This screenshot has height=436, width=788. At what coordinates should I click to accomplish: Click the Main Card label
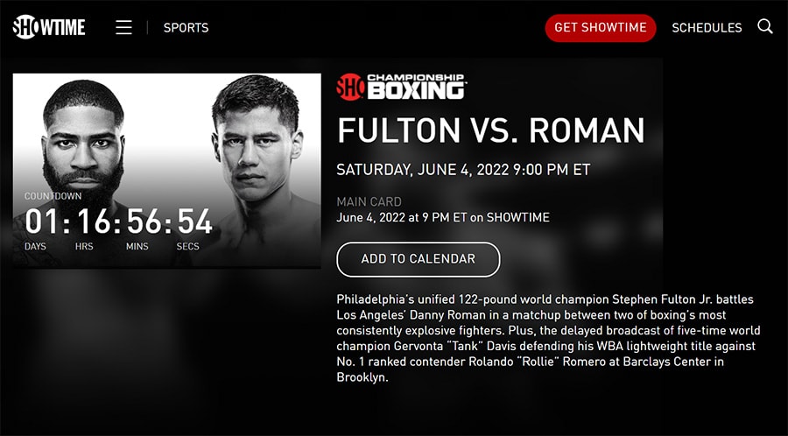(x=369, y=202)
